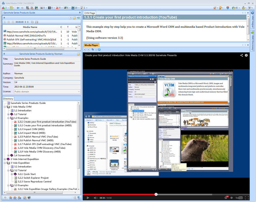Select Publish SFX (Self-extracting) media row
256x202 pixels.
(40, 39)
